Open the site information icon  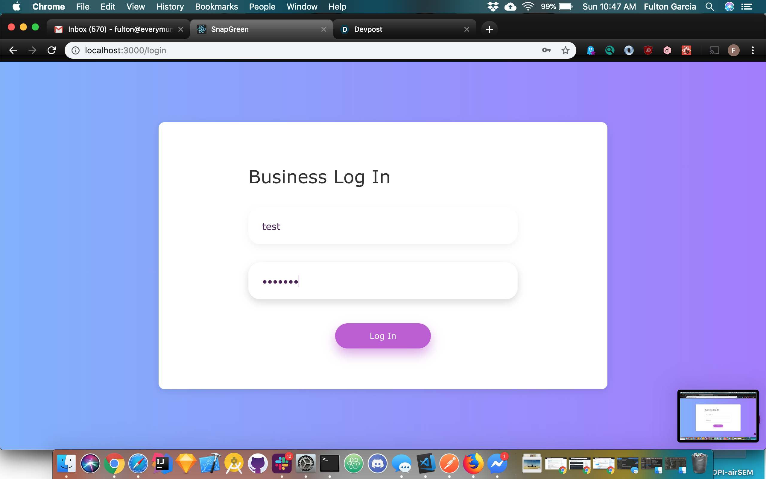pyautogui.click(x=75, y=50)
